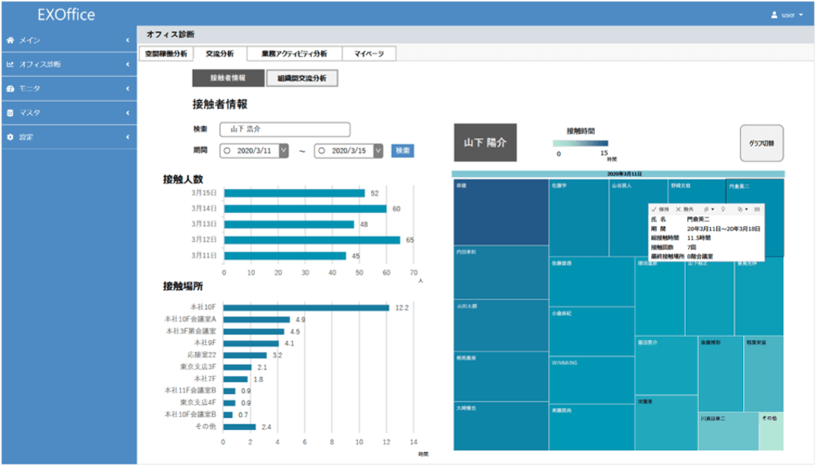Select the start date radio circle 2020/3/11
Image resolution: width=816 pixels, height=467 pixels.
[226, 152]
